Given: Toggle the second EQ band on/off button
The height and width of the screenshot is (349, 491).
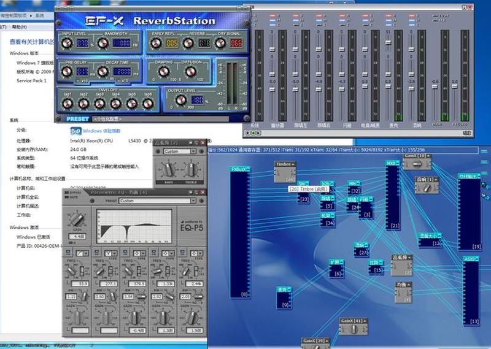Looking at the screenshot, I should point(97,252).
